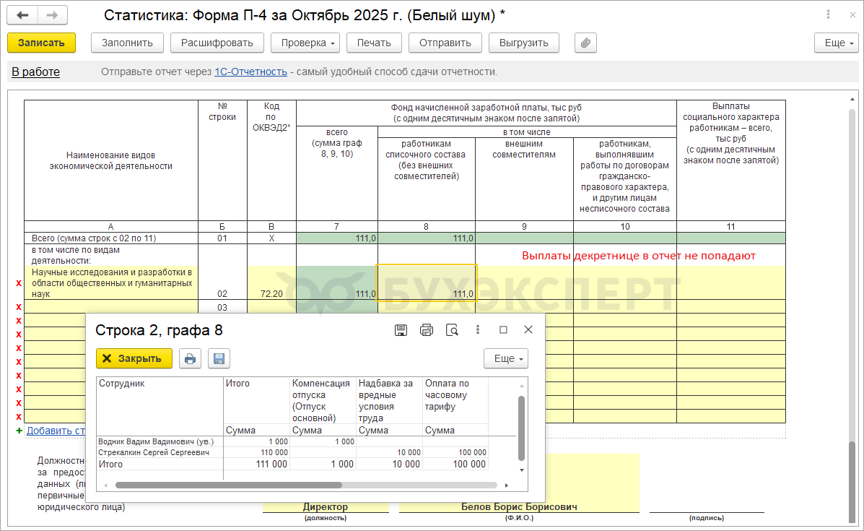Open the preview magnifier icon in popup
The width and height of the screenshot is (864, 531).
(452, 330)
